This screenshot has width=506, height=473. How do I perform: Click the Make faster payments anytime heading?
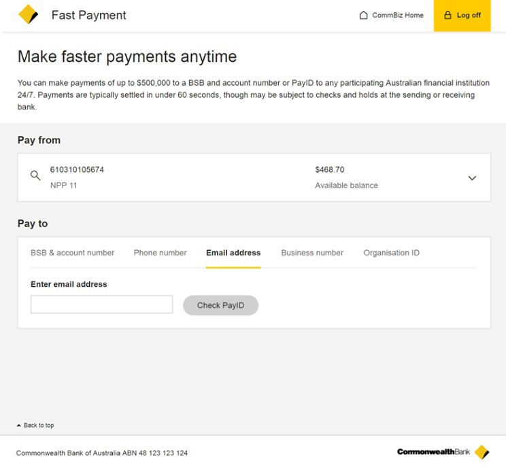pos(127,56)
